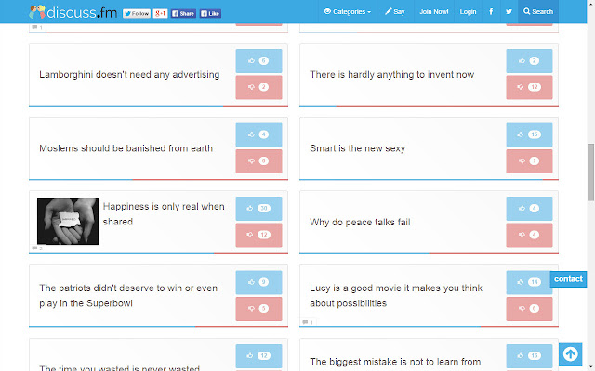595x371 pixels.
Task: Upvote 'The time you wasted is never wasted'
Action: (x=258, y=356)
